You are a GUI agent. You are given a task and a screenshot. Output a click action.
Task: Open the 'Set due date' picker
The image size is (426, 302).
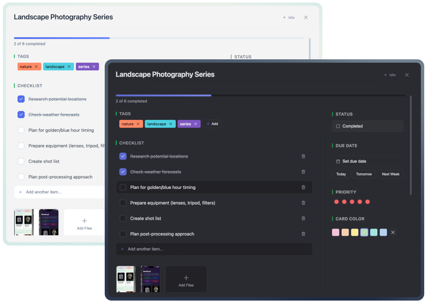coord(367,161)
